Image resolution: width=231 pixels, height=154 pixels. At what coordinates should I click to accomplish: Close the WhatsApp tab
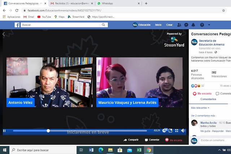(x=139, y=3)
